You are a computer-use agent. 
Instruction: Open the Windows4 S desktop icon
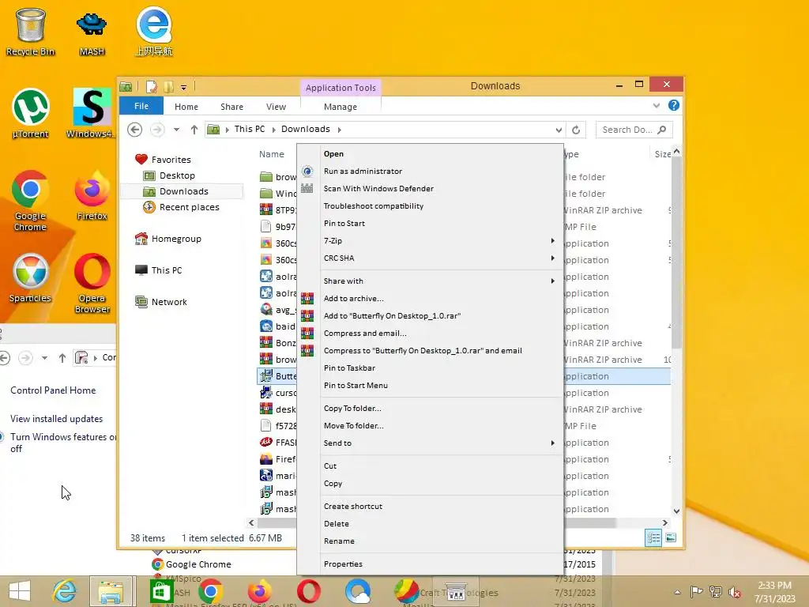pyautogui.click(x=92, y=114)
